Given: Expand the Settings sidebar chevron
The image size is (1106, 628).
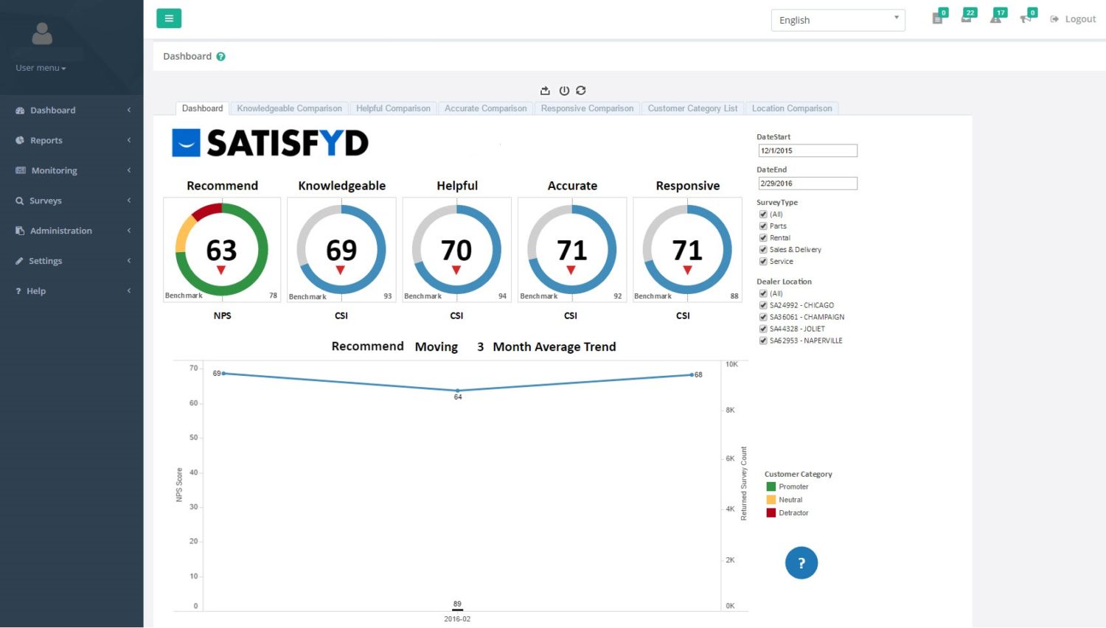Looking at the screenshot, I should tap(129, 261).
